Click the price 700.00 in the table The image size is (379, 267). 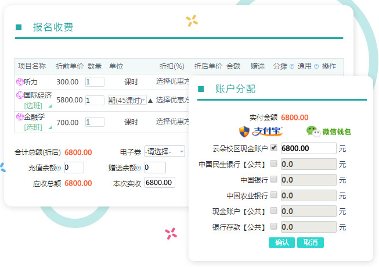pyautogui.click(x=67, y=123)
